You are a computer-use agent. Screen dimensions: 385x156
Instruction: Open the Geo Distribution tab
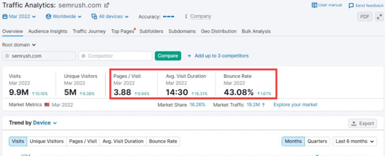click(218, 31)
